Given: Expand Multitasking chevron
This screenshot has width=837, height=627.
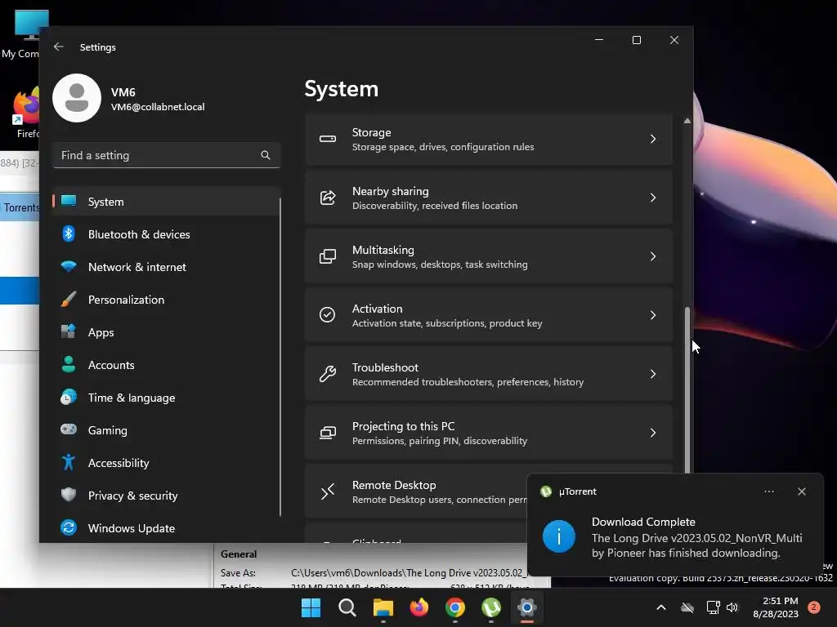Looking at the screenshot, I should point(653,256).
